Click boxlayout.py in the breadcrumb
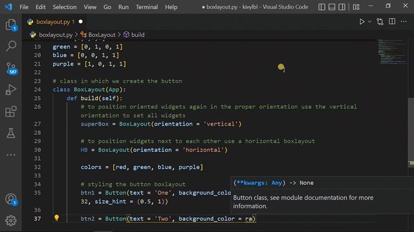Image resolution: width=414 pixels, height=232 pixels. (56, 35)
